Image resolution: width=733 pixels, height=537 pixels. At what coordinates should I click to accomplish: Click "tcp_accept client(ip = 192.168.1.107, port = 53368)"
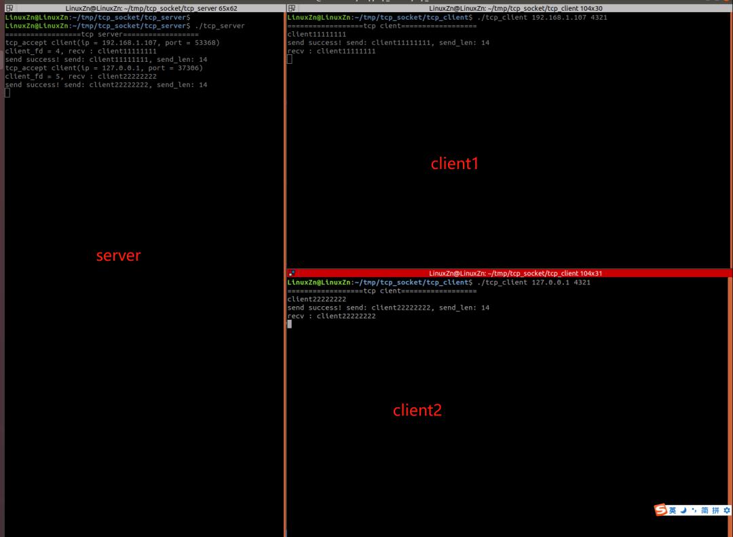[112, 43]
